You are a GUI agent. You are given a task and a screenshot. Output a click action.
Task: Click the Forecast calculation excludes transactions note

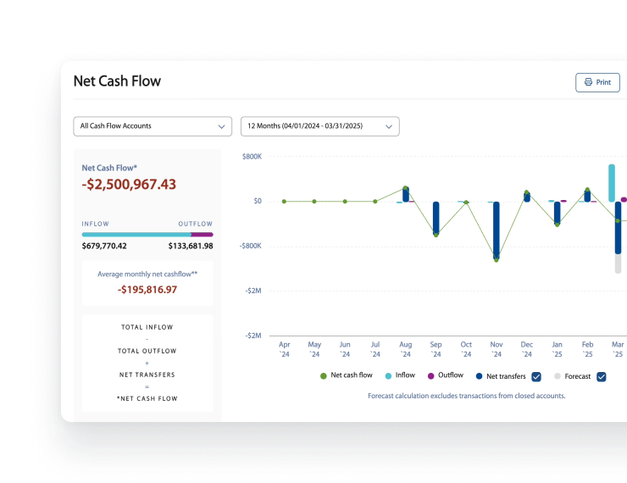[466, 396]
